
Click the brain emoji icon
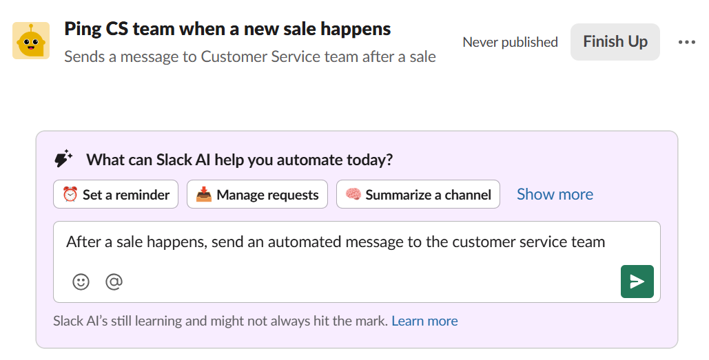coord(353,195)
